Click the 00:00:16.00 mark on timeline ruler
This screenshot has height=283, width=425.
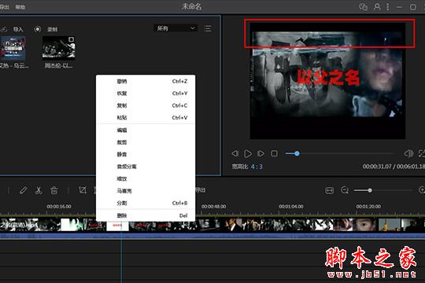point(59,207)
